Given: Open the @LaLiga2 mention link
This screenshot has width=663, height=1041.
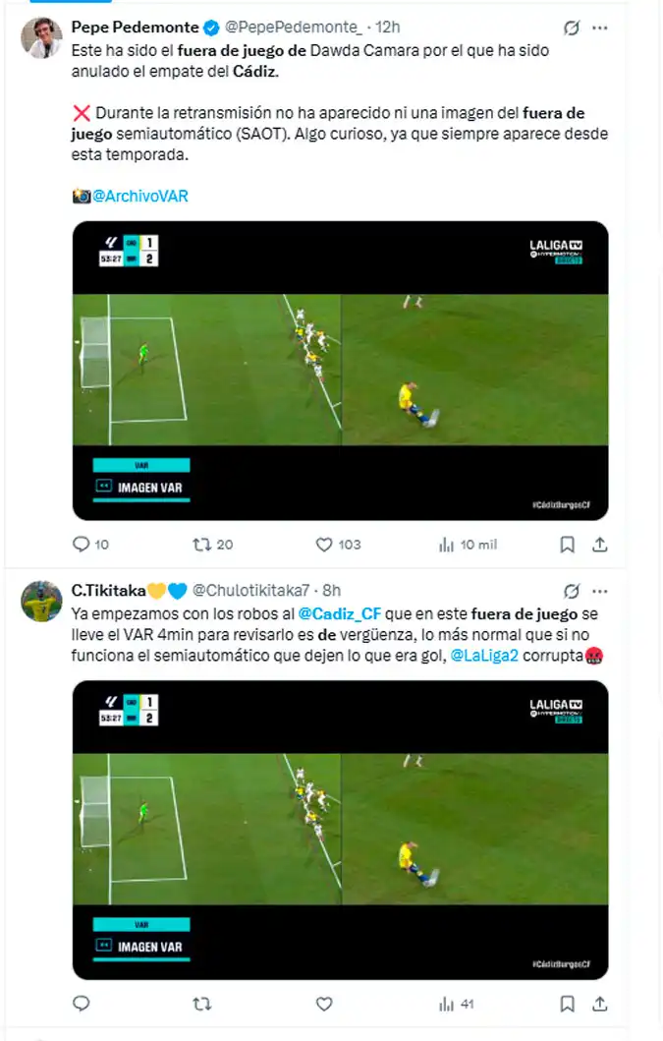Looking at the screenshot, I should coord(484,656).
